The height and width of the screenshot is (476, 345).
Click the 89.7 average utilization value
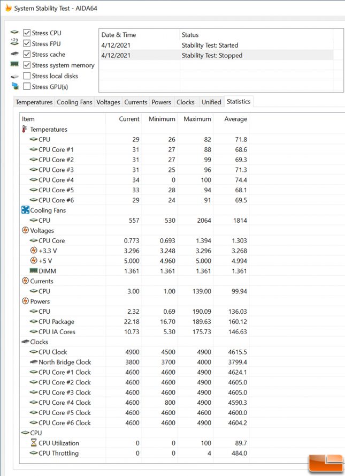pos(241,443)
